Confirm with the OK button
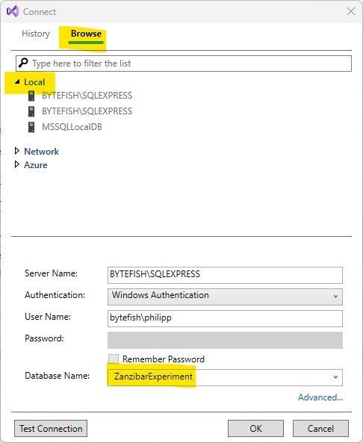 pyautogui.click(x=255, y=429)
